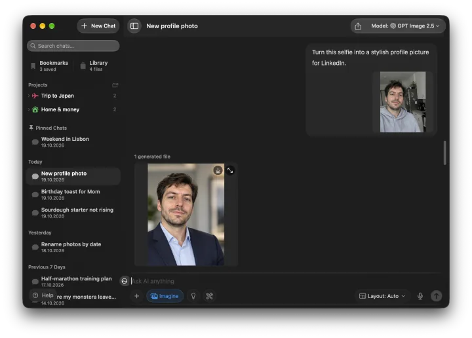Click the conversation scrollbar
This screenshot has height=338, width=472.
(x=444, y=153)
